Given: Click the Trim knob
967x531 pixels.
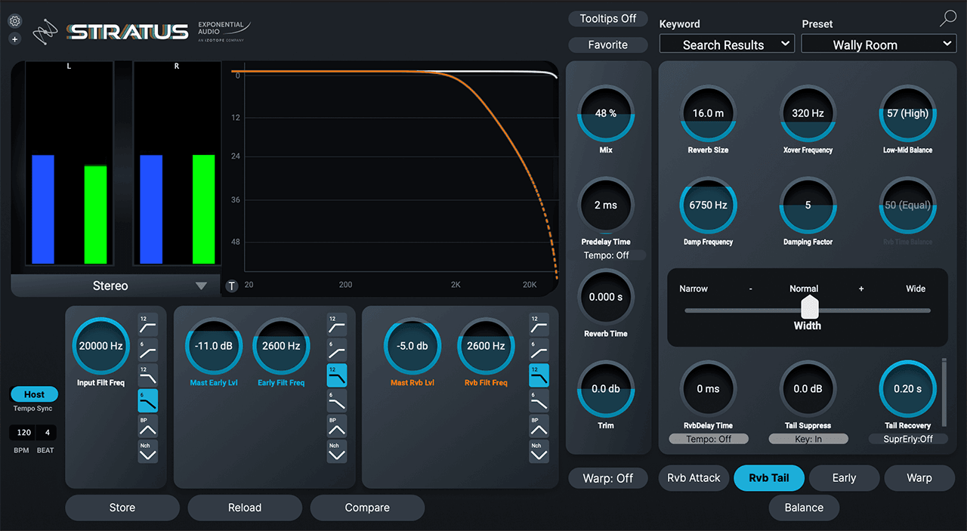Looking at the screenshot, I should [606, 389].
